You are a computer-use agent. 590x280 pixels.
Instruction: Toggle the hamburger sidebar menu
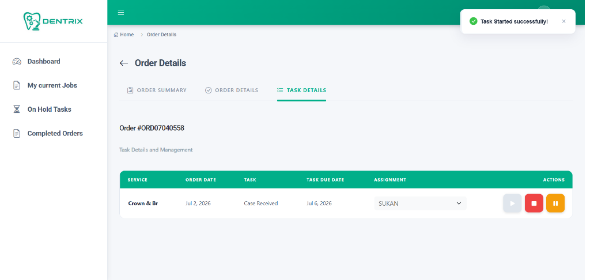[121, 13]
